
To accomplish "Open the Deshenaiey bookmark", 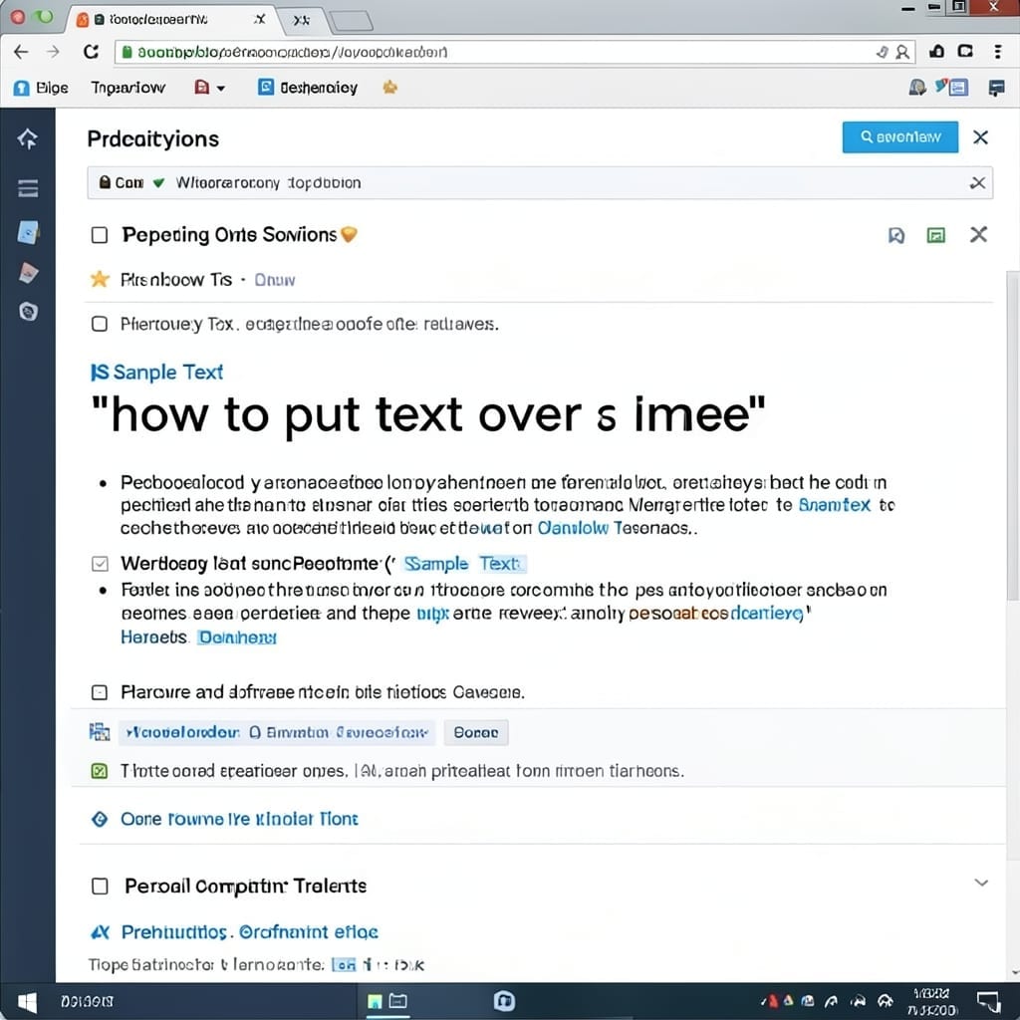I will click(308, 88).
